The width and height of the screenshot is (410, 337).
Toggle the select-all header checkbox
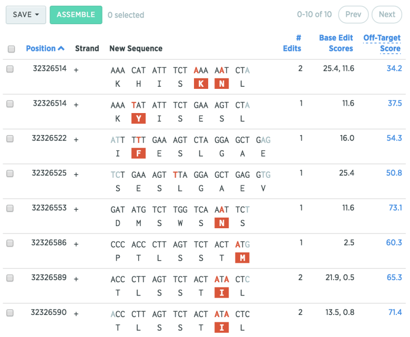(11, 49)
